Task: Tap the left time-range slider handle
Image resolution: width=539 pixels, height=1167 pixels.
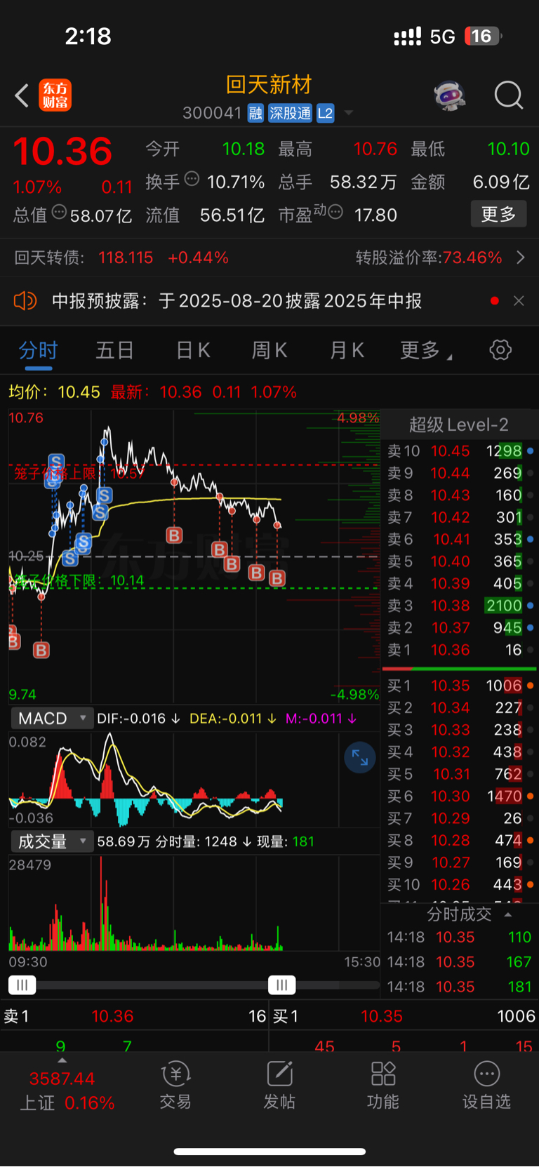Action: click(x=22, y=985)
